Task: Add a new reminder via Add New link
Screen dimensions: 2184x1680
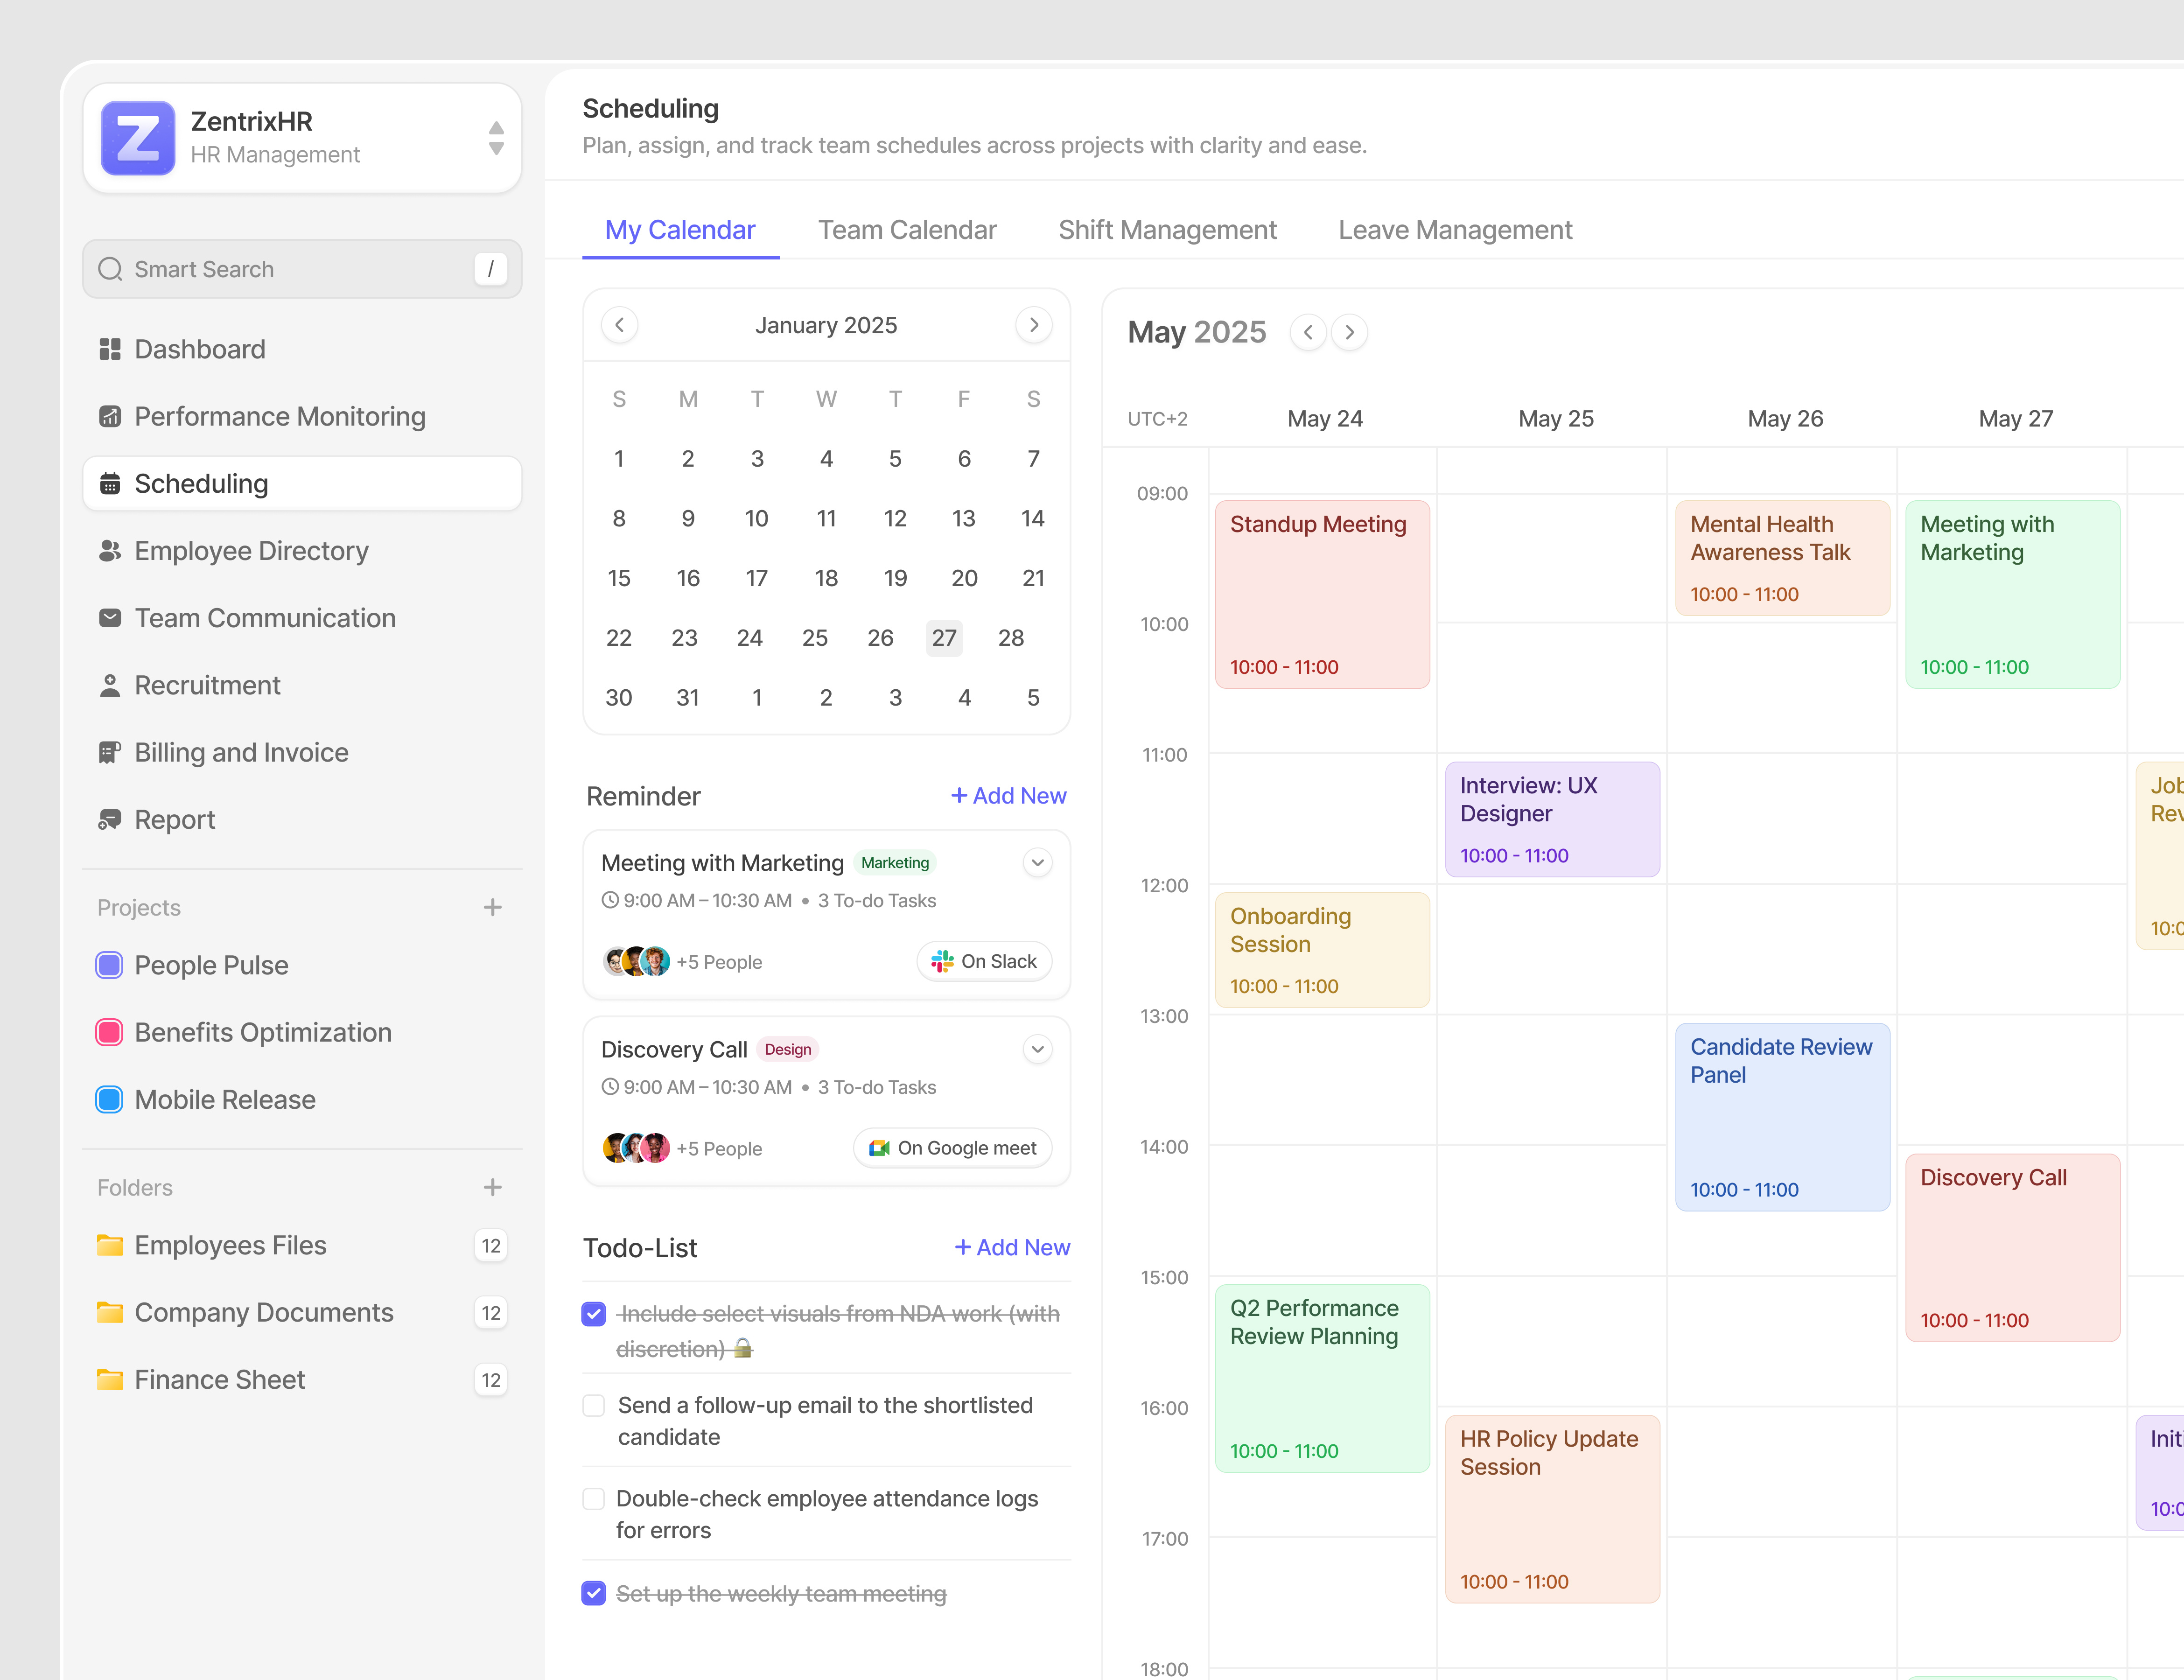Action: pyautogui.click(x=1008, y=795)
